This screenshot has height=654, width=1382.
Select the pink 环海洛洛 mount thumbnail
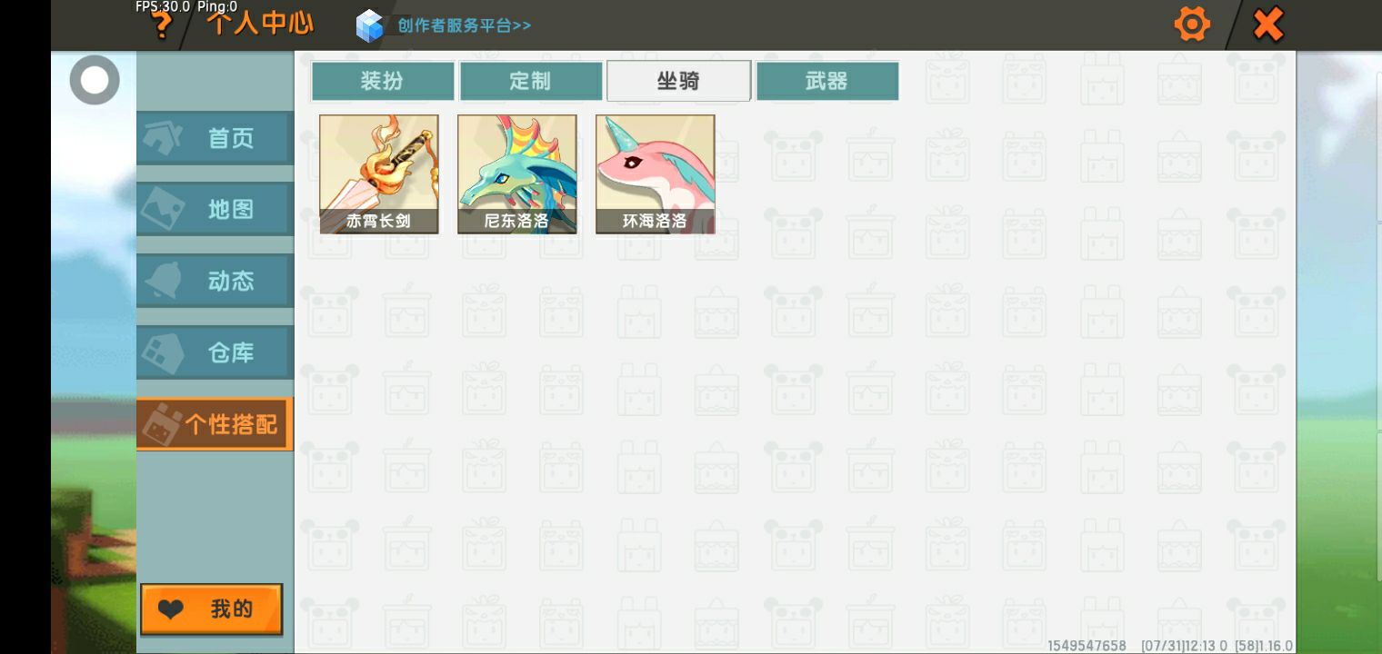(x=656, y=174)
